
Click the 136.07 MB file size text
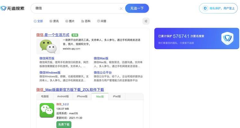coord(63,109)
